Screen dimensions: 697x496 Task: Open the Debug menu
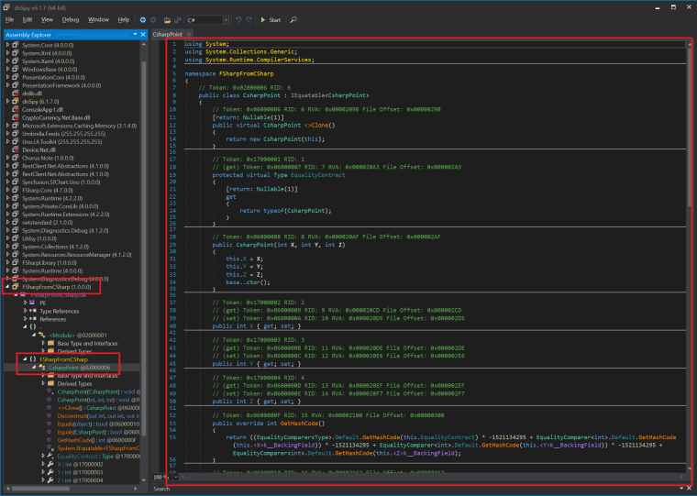coord(71,18)
